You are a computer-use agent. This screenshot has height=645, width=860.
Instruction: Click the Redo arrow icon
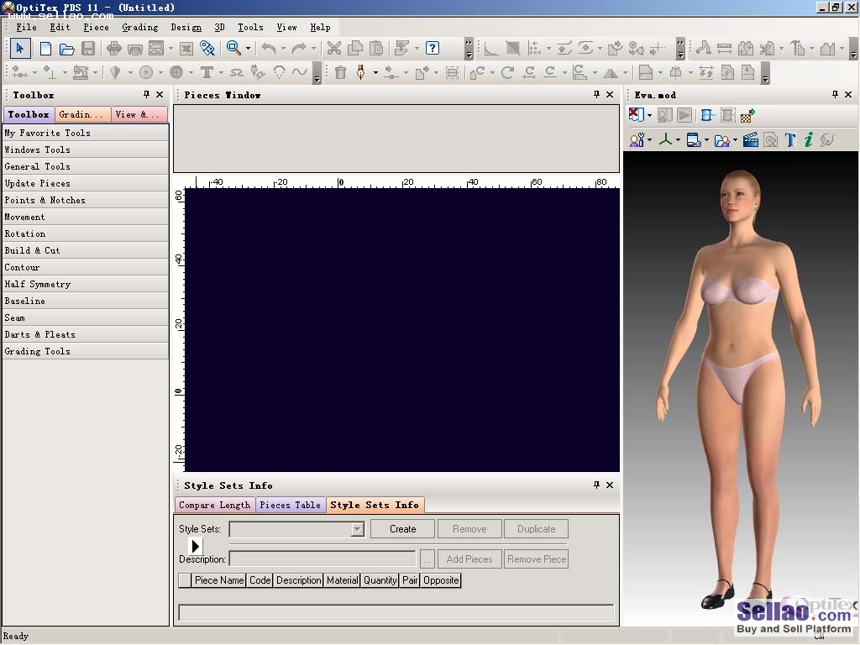(299, 48)
